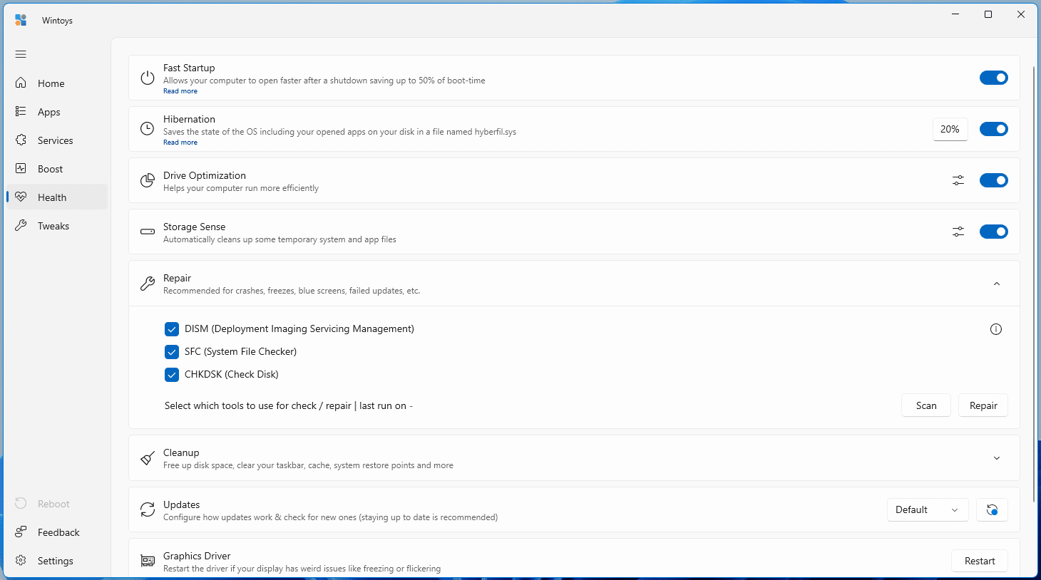Click the Cleanup section title
Screen dimensions: 1041x580
181,452
